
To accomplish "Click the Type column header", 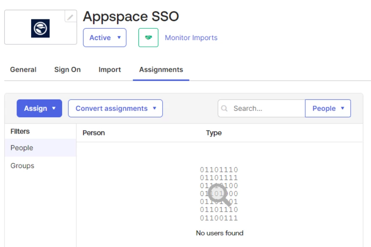I will [214, 133].
